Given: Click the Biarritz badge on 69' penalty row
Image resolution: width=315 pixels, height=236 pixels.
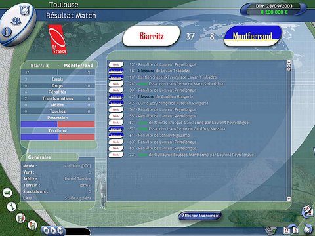Looking at the screenshot, I should pyautogui.click(x=116, y=148).
